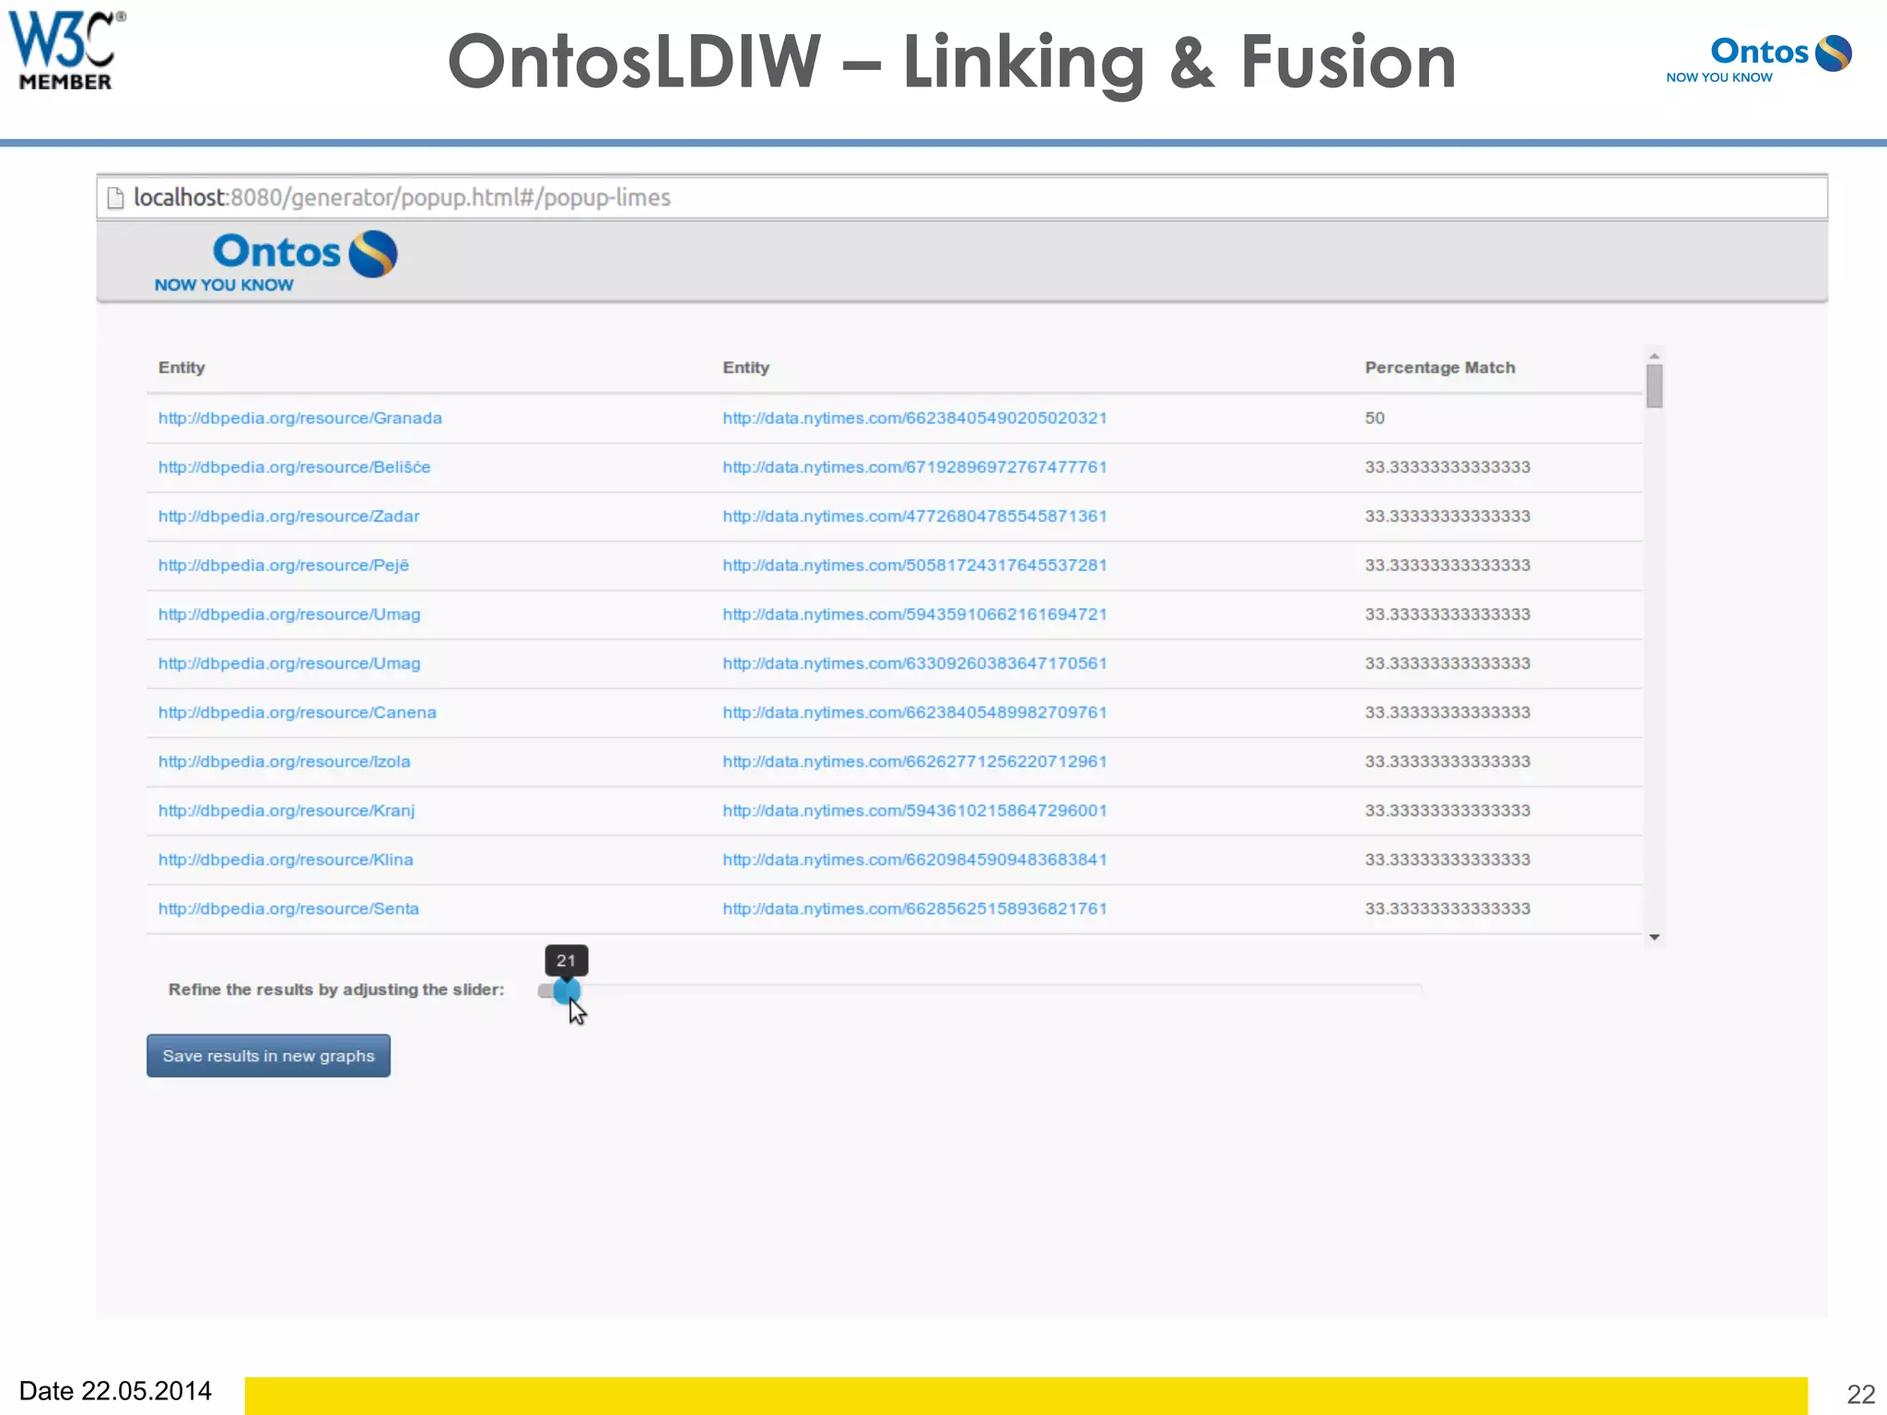Click the Save results in new graphs button

tap(268, 1056)
